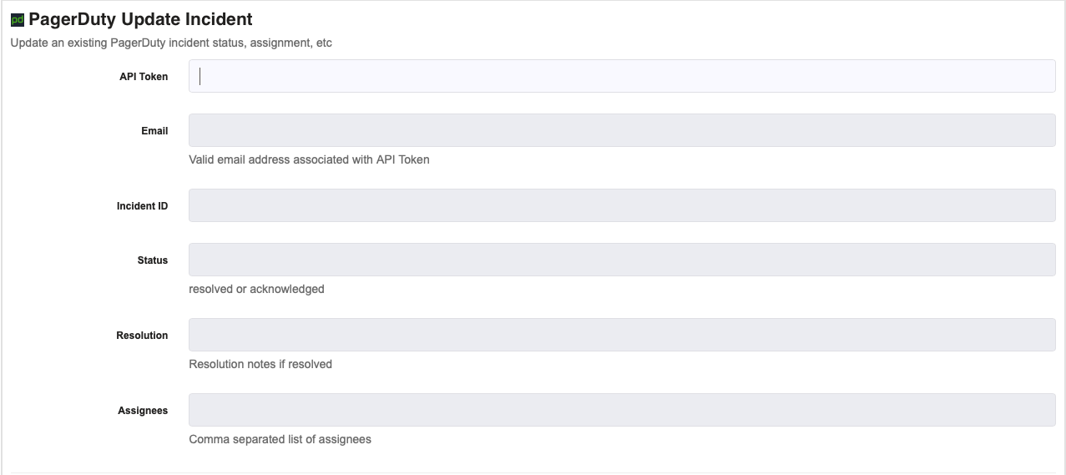Image resolution: width=1066 pixels, height=475 pixels.
Task: Select the Incident ID input box
Action: pos(622,205)
